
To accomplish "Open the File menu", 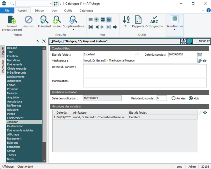I will pyautogui.click(x=7, y=11).
